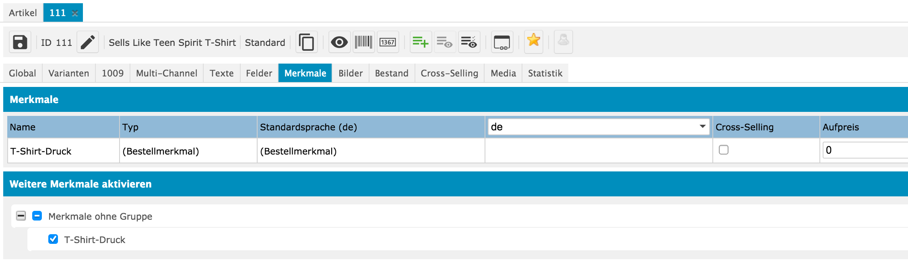Click the yellow star favorite icon
The image size is (908, 268).
coord(533,41)
